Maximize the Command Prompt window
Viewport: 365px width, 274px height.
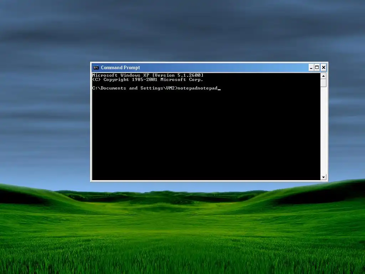click(x=317, y=67)
